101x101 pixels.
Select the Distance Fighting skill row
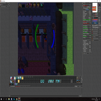click(x=87, y=34)
